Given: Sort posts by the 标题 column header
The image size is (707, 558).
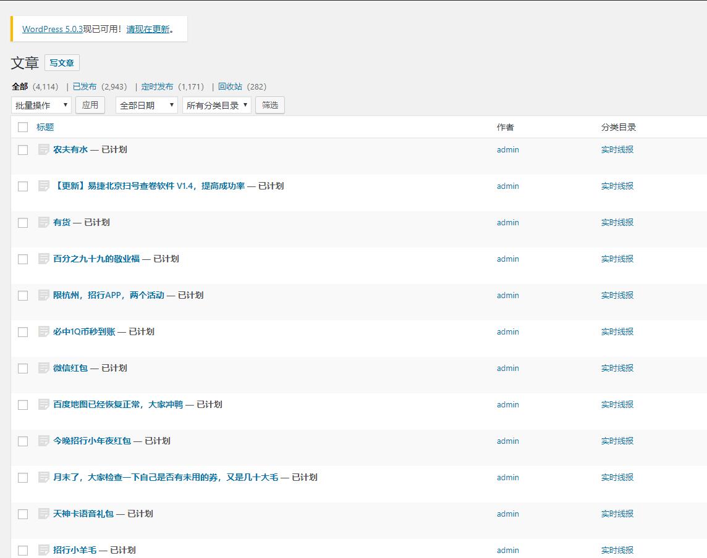Looking at the screenshot, I should coord(45,127).
